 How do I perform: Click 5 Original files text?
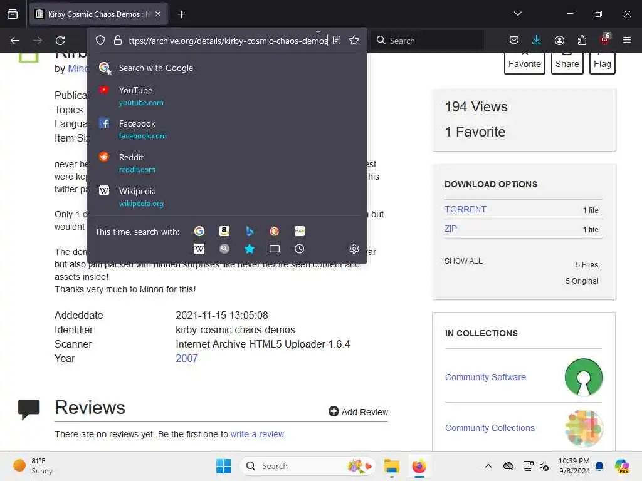coord(582,281)
